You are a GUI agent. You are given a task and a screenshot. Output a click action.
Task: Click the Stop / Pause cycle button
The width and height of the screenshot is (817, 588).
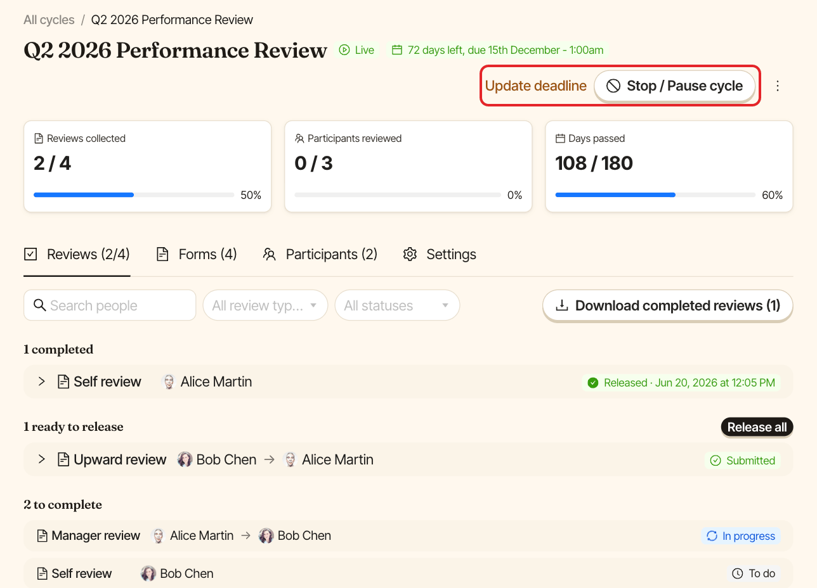pos(675,86)
